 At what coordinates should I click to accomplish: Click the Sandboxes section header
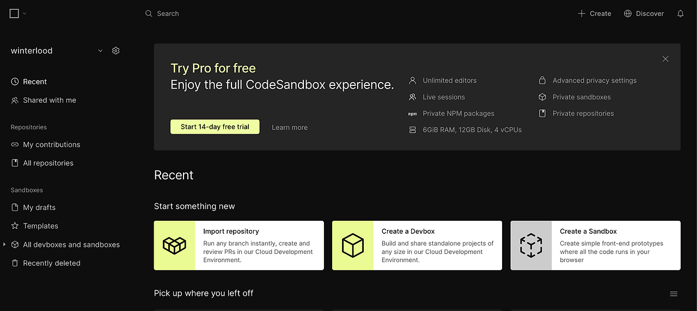click(x=27, y=190)
